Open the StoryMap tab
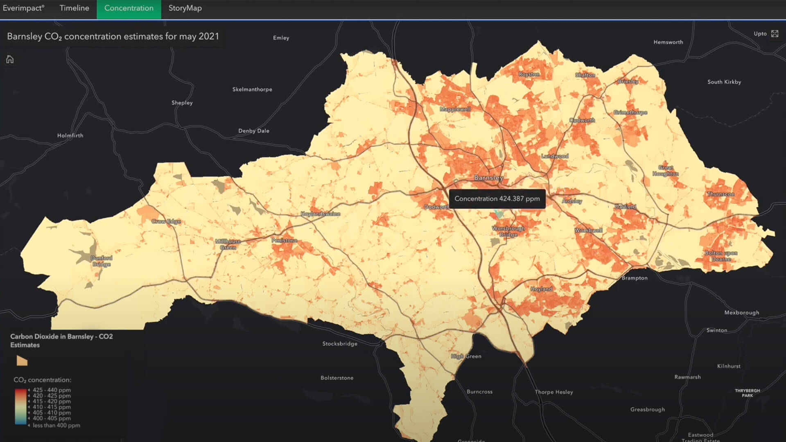Viewport: 786px width, 442px height. point(185,8)
